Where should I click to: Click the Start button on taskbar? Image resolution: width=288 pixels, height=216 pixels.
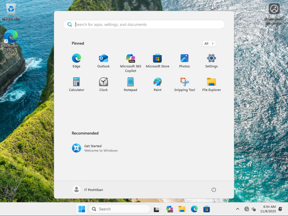pyautogui.click(x=82, y=209)
